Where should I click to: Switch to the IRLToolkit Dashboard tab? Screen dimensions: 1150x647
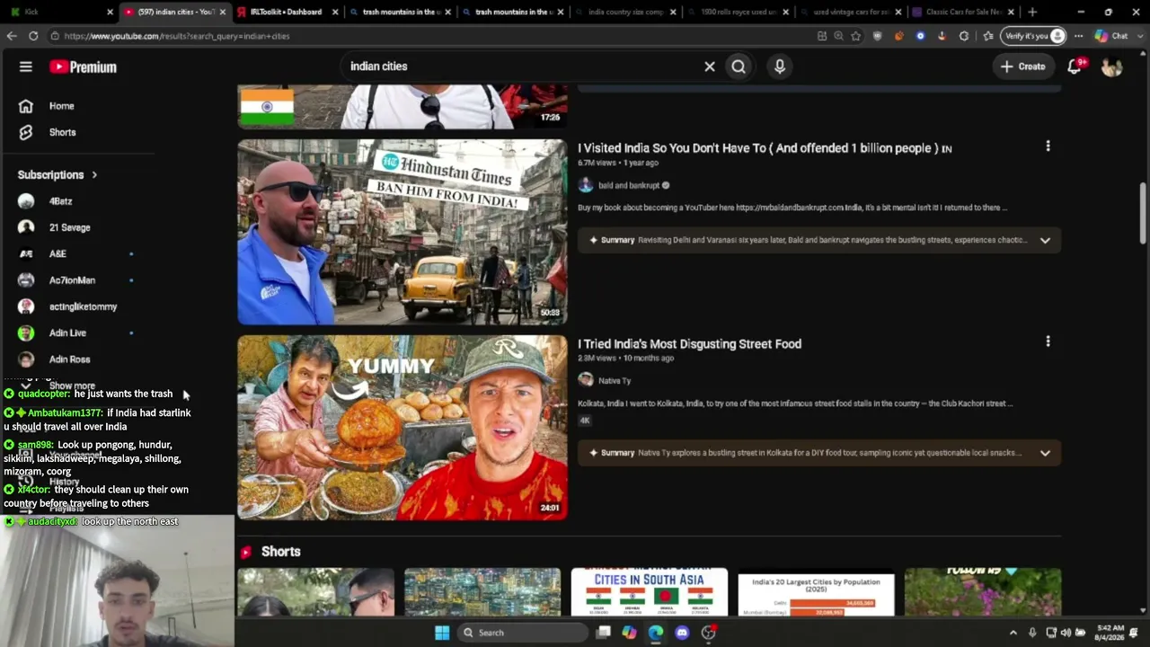point(286,12)
